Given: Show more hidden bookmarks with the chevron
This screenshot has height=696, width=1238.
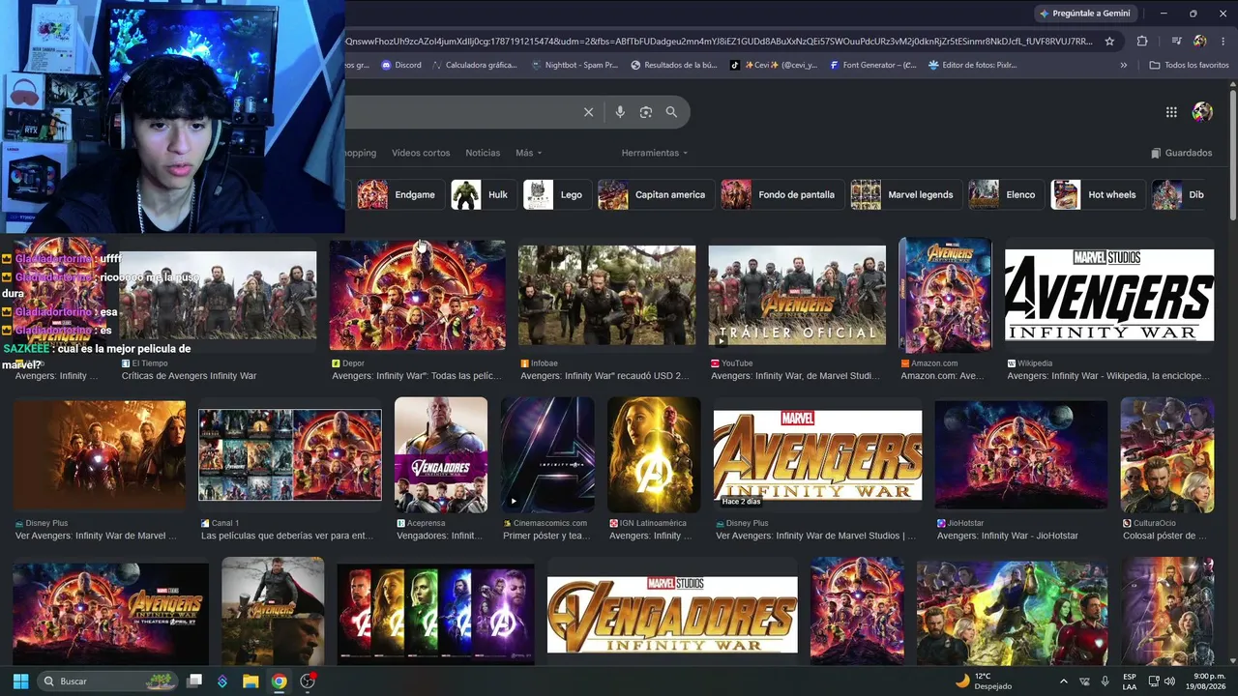Looking at the screenshot, I should pos(1124,65).
